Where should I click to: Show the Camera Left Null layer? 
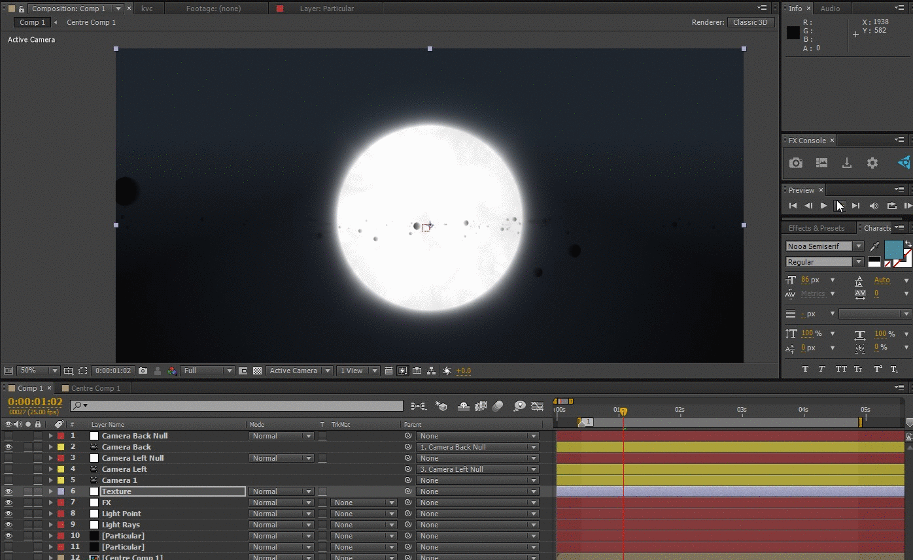click(x=9, y=458)
